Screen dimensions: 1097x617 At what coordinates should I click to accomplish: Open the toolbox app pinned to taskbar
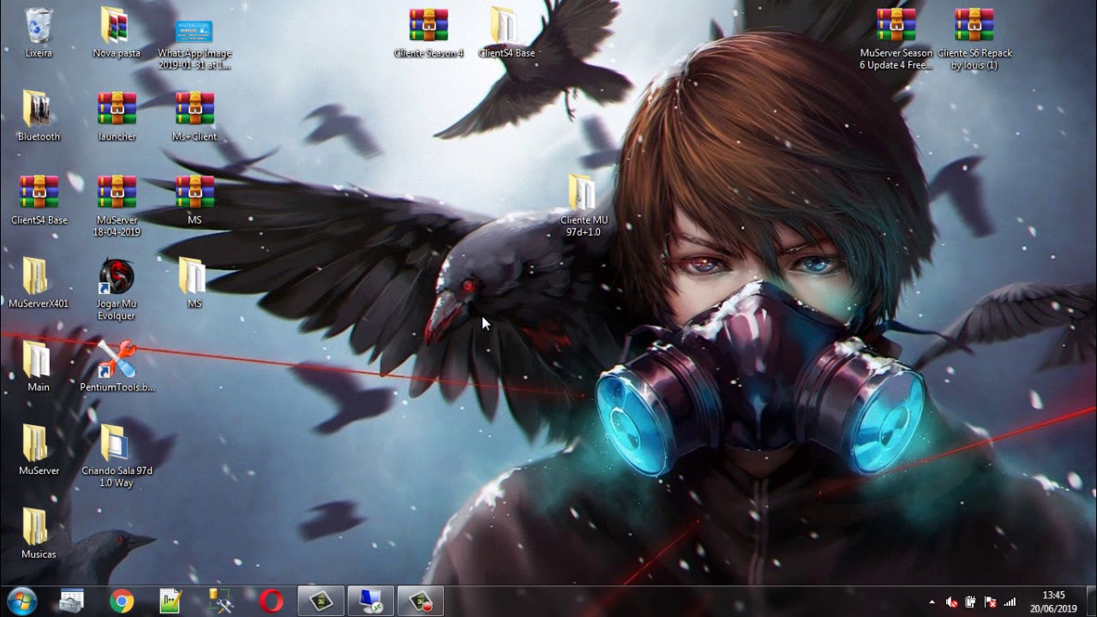[71, 601]
